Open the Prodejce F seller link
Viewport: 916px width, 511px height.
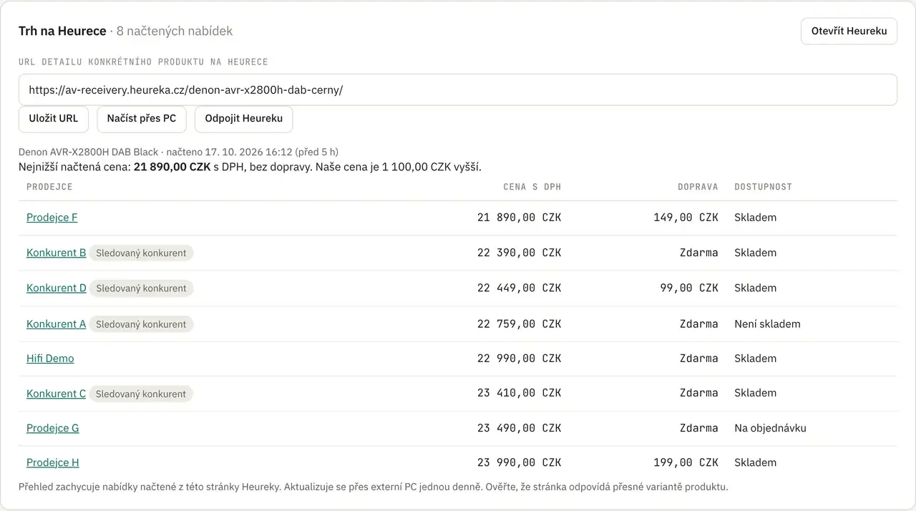pyautogui.click(x=52, y=218)
